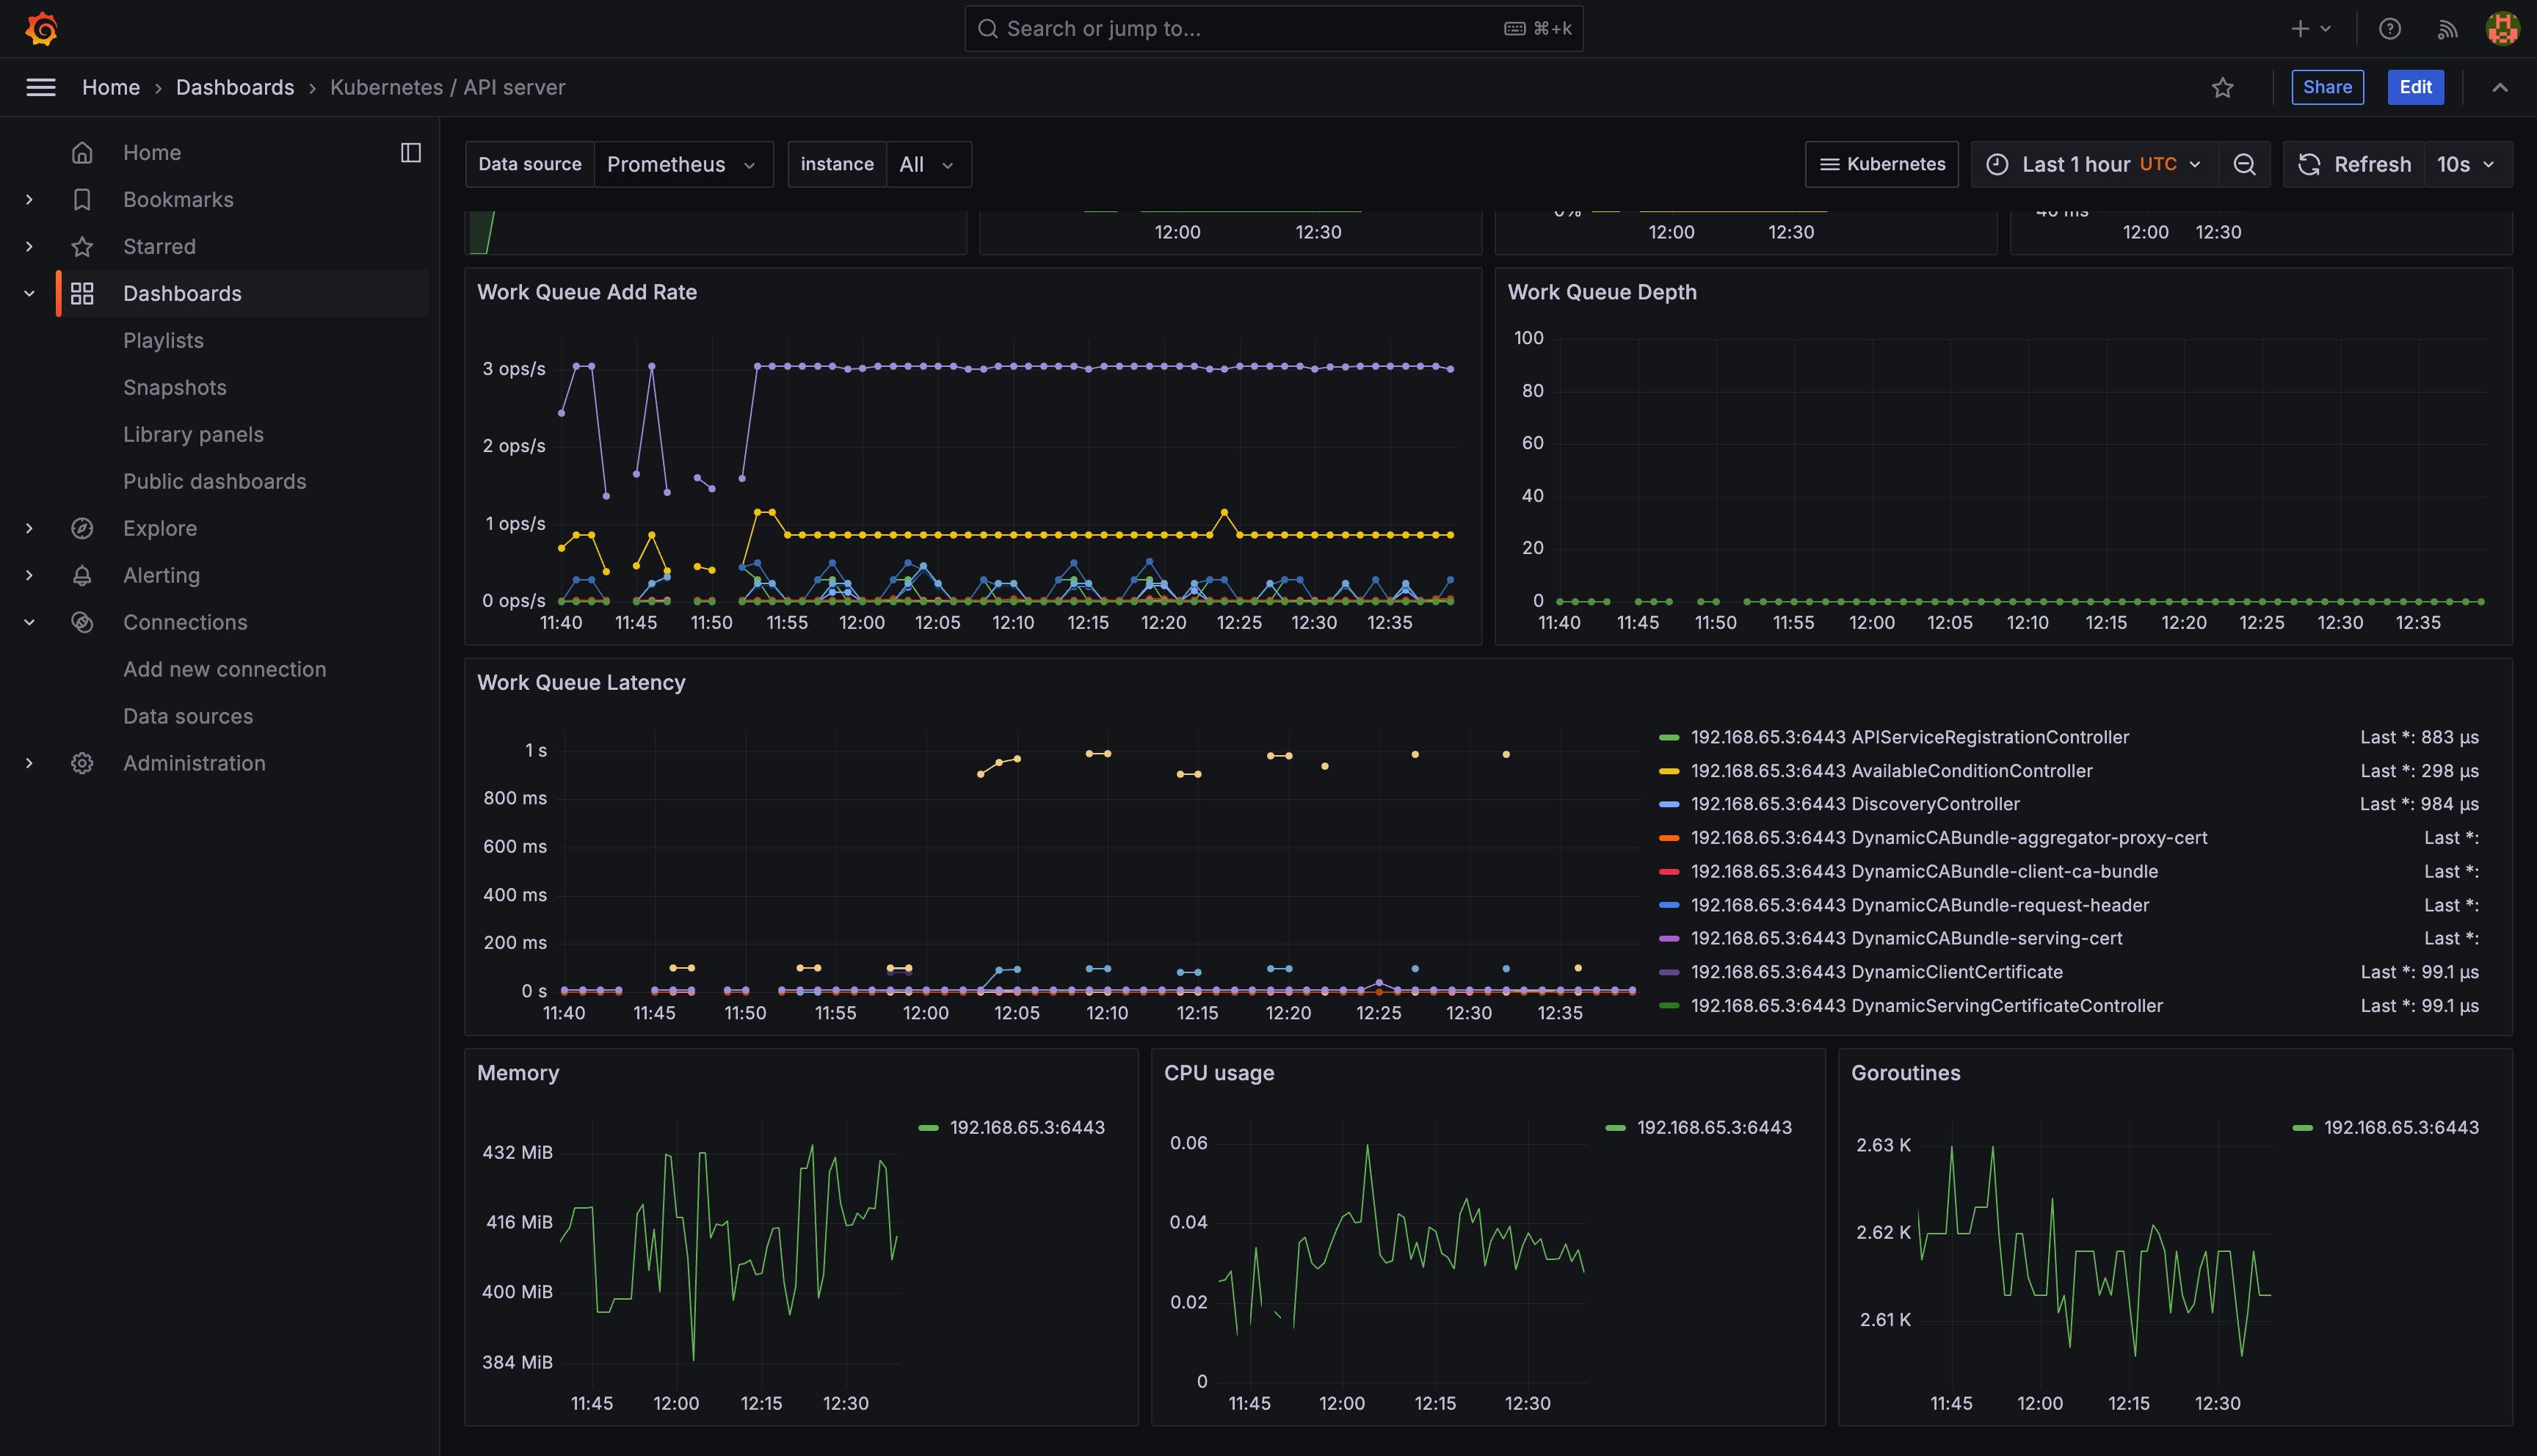Toggle DynamicCABundle-request-header legend series
2537x1456 pixels.
tap(1919, 905)
